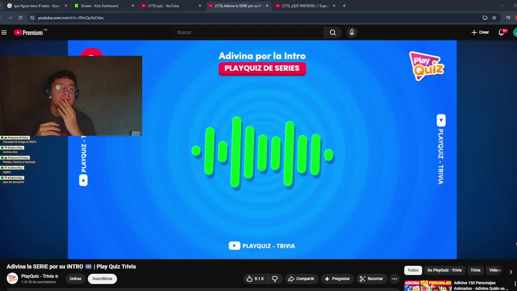
Task: Click the video title text
Action: [71, 266]
